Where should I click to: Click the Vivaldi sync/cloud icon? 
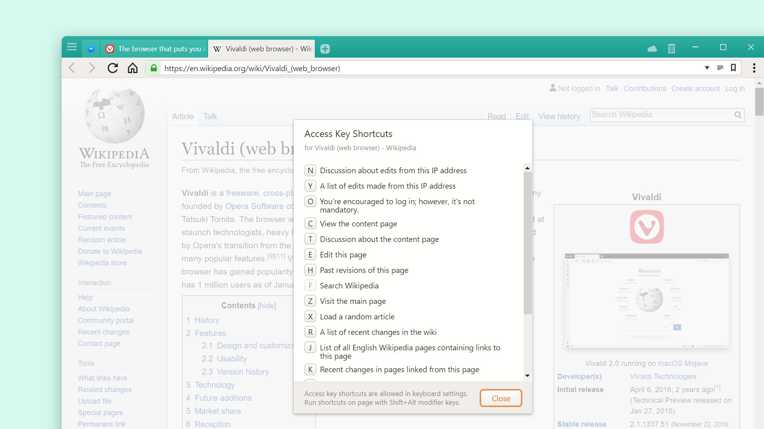point(652,47)
